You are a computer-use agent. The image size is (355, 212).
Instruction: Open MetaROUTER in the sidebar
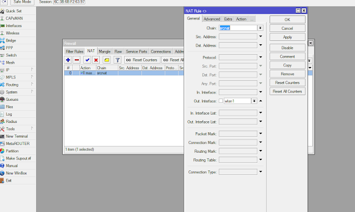[x=17, y=143]
